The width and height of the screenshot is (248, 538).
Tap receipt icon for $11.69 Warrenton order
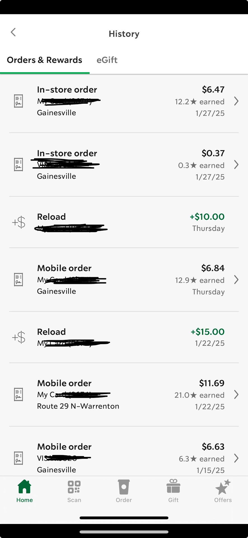point(18,395)
